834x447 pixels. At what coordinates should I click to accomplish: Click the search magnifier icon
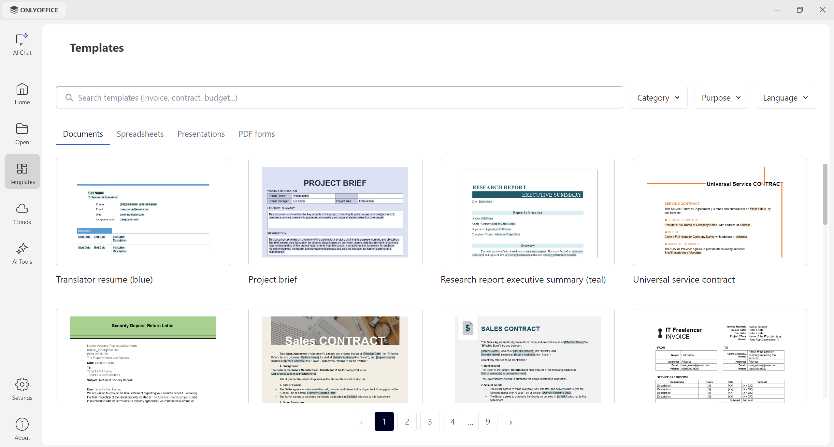(x=69, y=97)
